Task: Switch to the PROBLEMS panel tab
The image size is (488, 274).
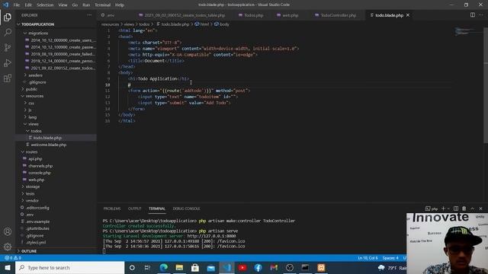Action: 112,209
